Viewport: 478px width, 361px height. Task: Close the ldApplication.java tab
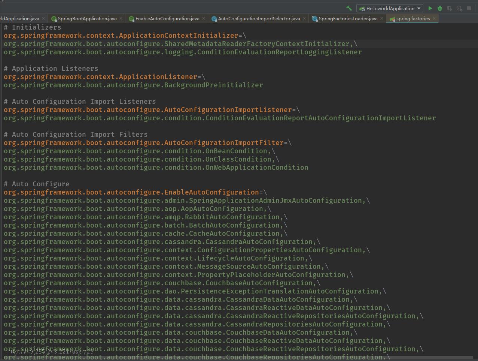[x=43, y=18]
